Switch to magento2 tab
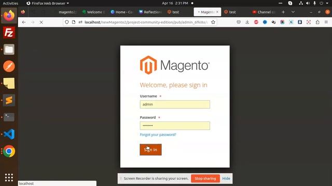The width and height of the screenshot is (332, 186). point(67,12)
